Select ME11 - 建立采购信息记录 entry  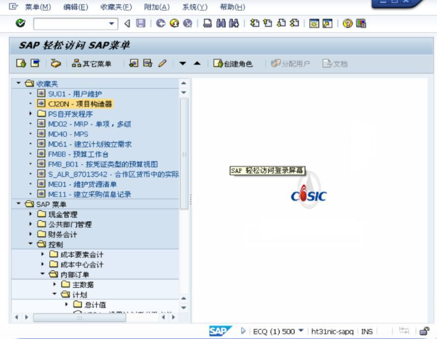coord(89,194)
